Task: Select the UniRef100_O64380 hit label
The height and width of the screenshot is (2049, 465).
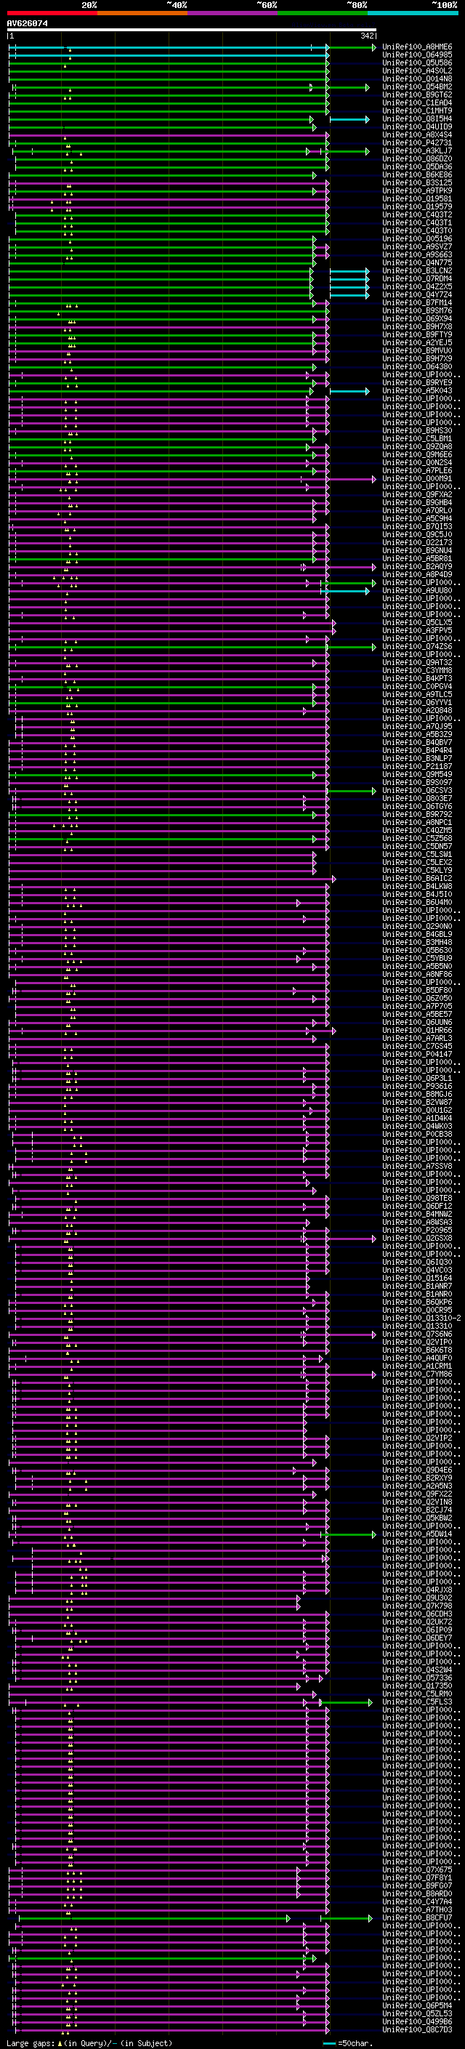Action: point(417,366)
